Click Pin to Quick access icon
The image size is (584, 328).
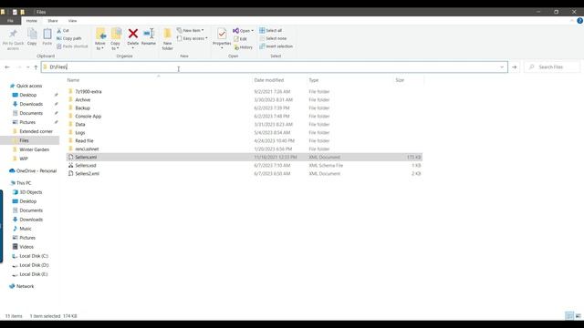point(13,35)
